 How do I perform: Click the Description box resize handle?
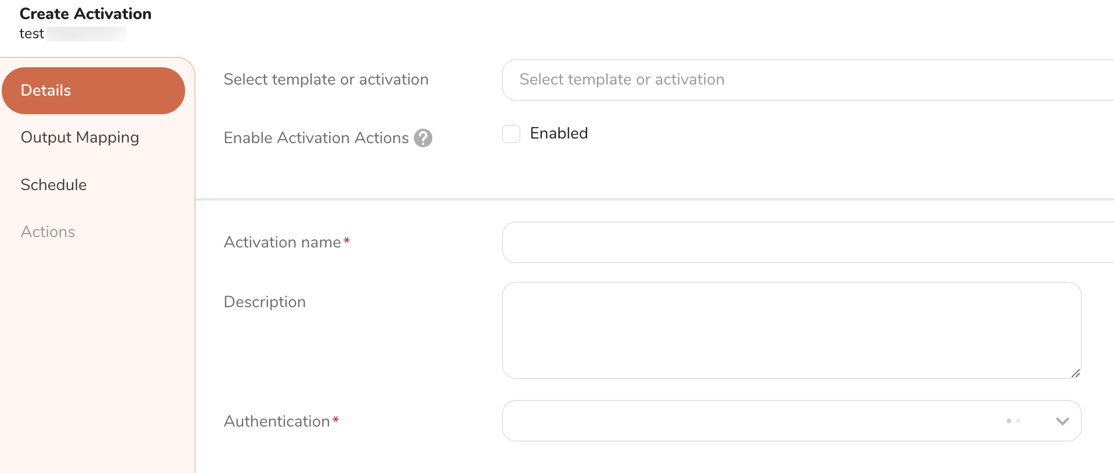1076,373
